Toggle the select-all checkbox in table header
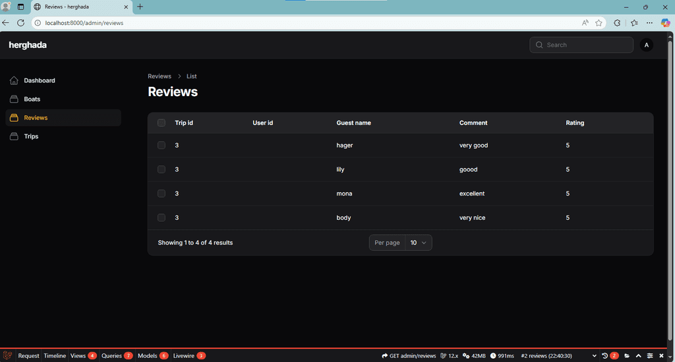The height and width of the screenshot is (362, 675). pos(161,123)
